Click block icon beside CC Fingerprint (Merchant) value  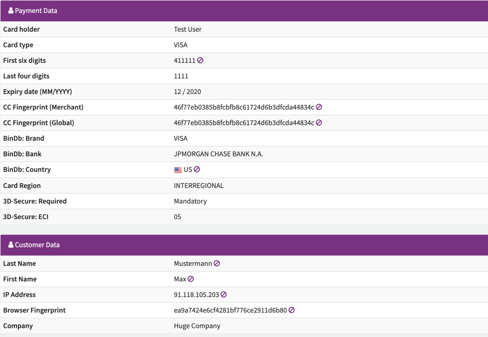pyautogui.click(x=319, y=107)
